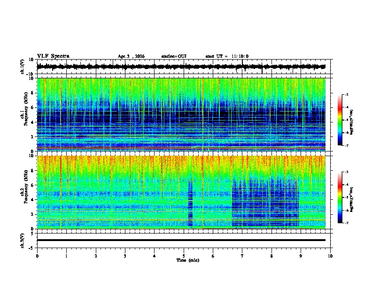Image resolution: width=372 pixels, height=287 pixels.
Task: Click the '-3' label on the ch.2 color bar
Action: [x=347, y=172]
